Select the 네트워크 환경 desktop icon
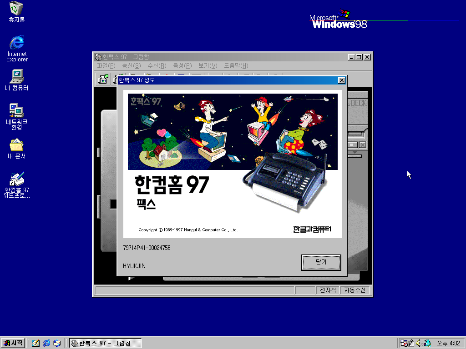This screenshot has height=349, width=466. coord(17,116)
